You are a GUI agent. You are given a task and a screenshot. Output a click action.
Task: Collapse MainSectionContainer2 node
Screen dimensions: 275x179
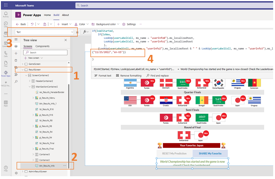pos(30,87)
